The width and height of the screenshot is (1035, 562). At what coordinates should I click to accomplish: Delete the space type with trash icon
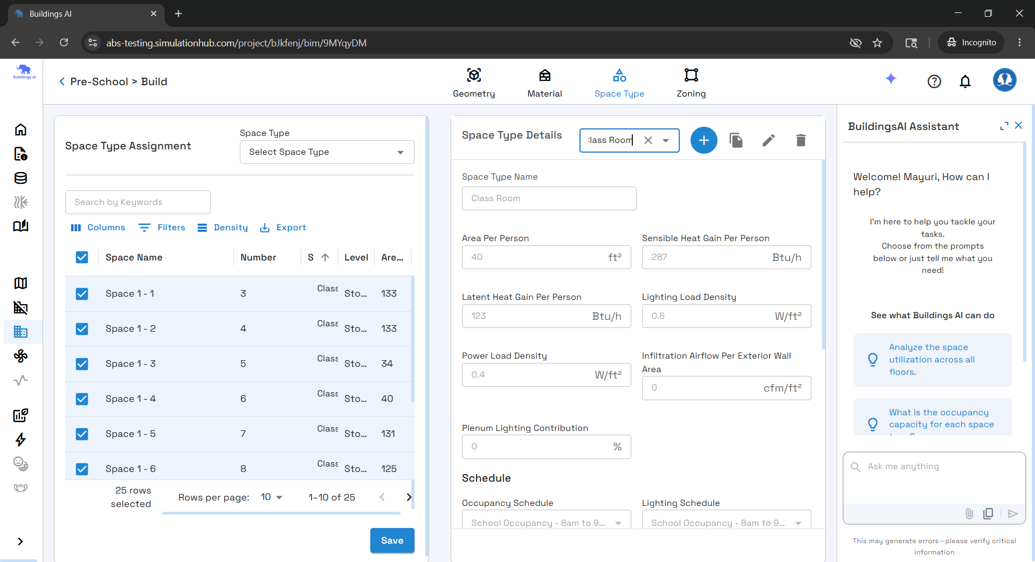pyautogui.click(x=801, y=140)
